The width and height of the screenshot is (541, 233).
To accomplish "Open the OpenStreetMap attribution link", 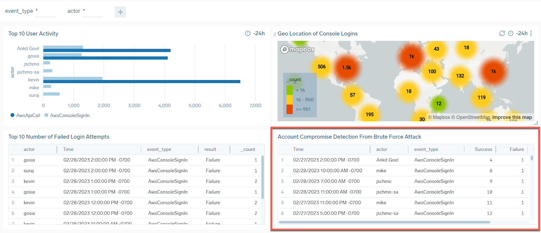I will click(x=473, y=117).
